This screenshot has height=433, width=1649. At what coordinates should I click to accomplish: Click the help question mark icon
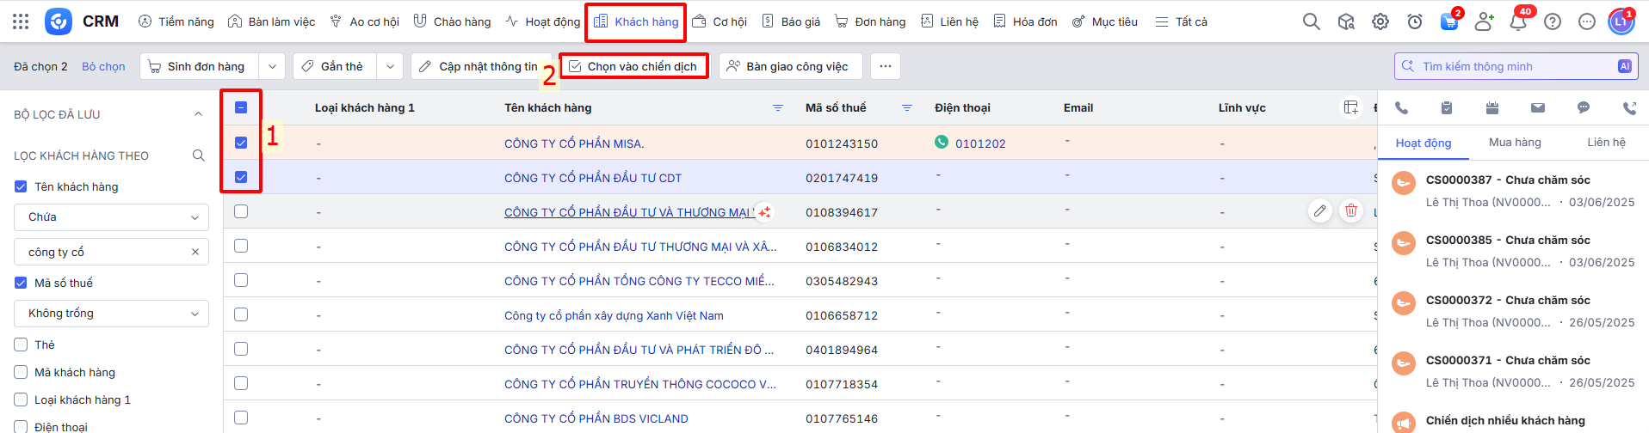coord(1553,21)
